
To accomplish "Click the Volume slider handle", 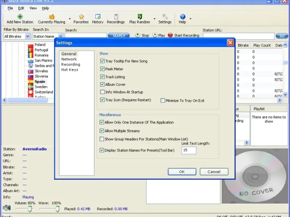I will [x=30, y=209].
